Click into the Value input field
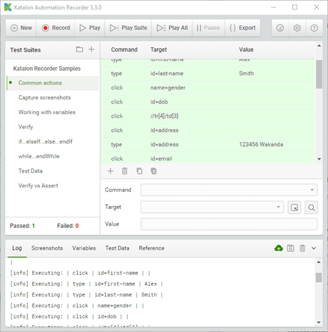The width and height of the screenshot is (328, 332). 229,224
